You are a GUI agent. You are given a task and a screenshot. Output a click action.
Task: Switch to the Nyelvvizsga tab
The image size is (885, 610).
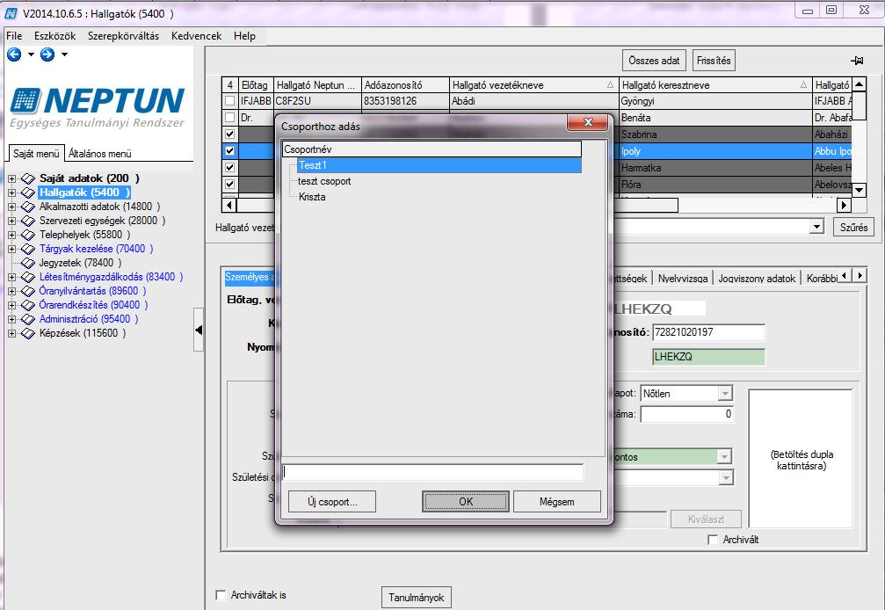click(x=682, y=279)
